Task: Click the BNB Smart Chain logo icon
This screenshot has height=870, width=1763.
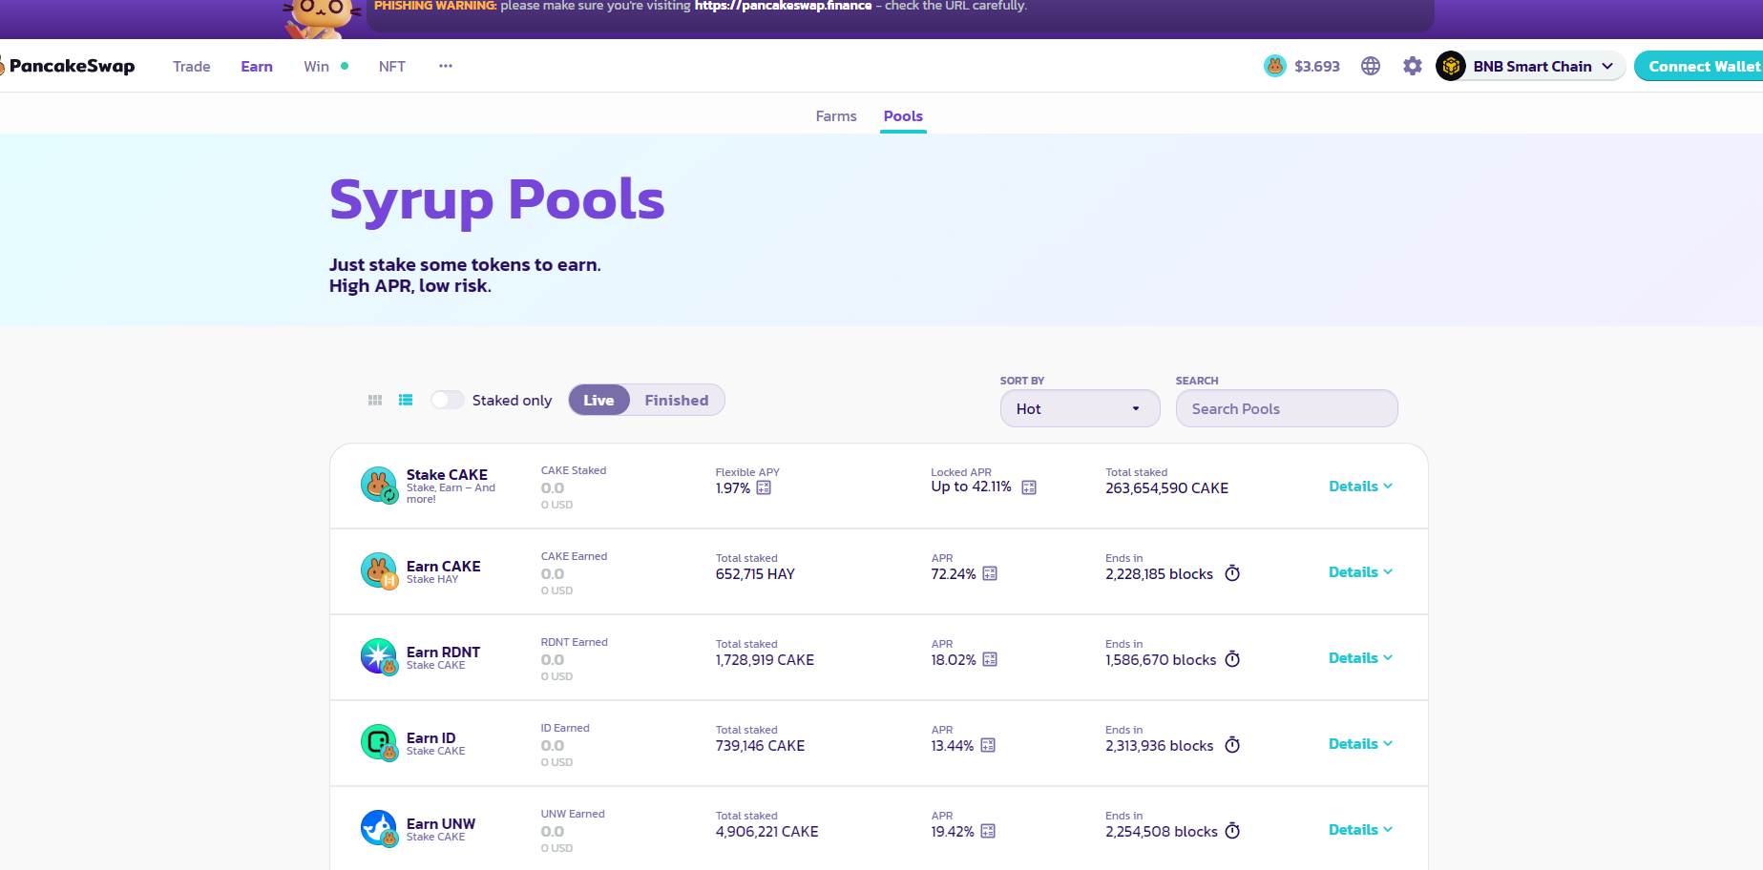Action: click(1451, 66)
